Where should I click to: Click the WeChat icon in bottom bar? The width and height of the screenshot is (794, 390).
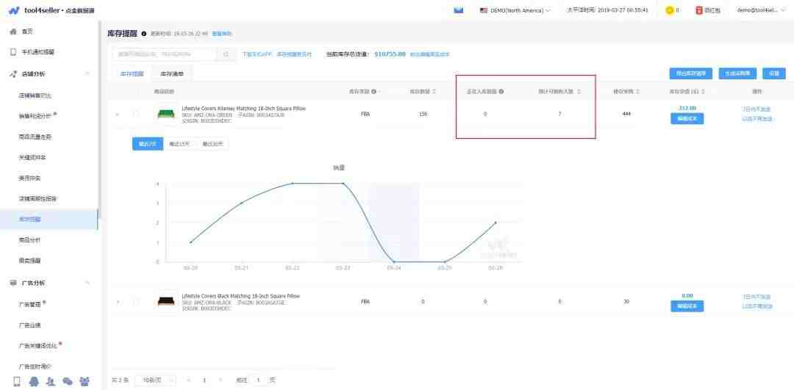point(68,381)
